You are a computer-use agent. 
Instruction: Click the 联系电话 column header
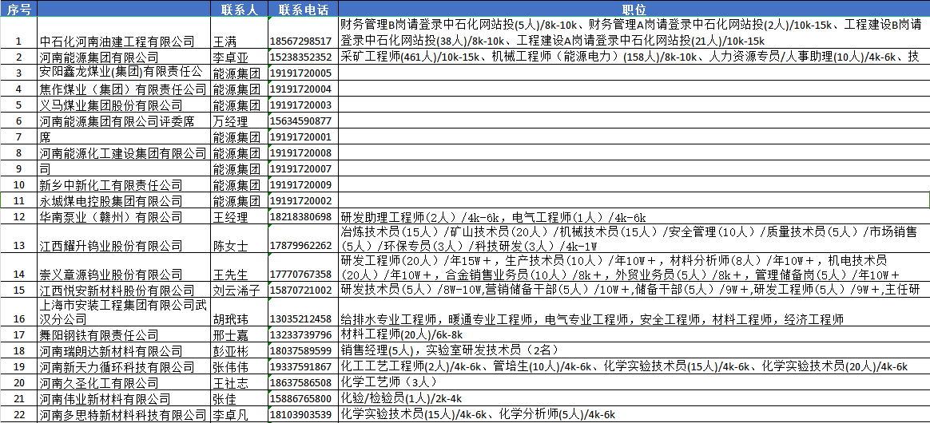303,9
